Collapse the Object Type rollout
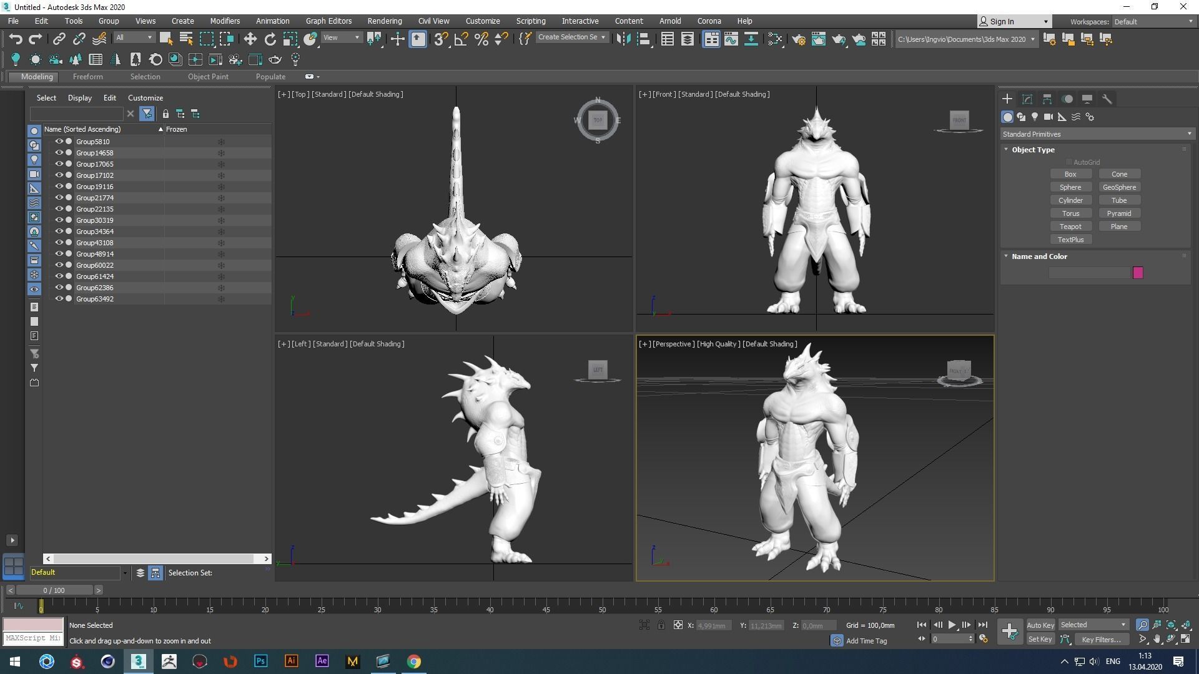 1032,150
